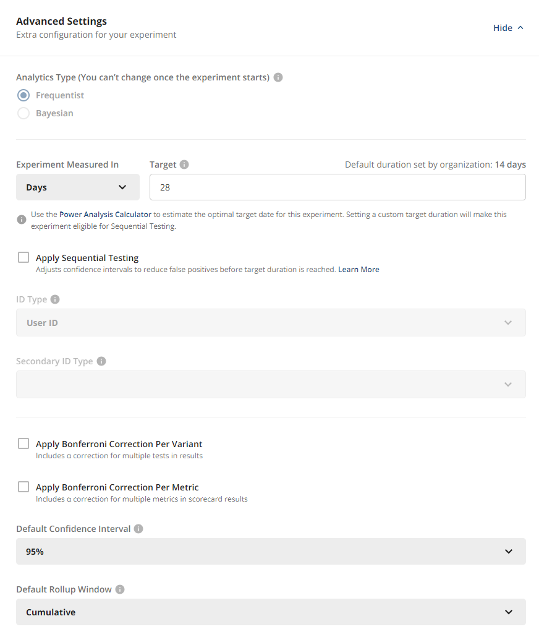539x637 pixels.
Task: Click the Hide chevron icon
Action: pyautogui.click(x=521, y=28)
